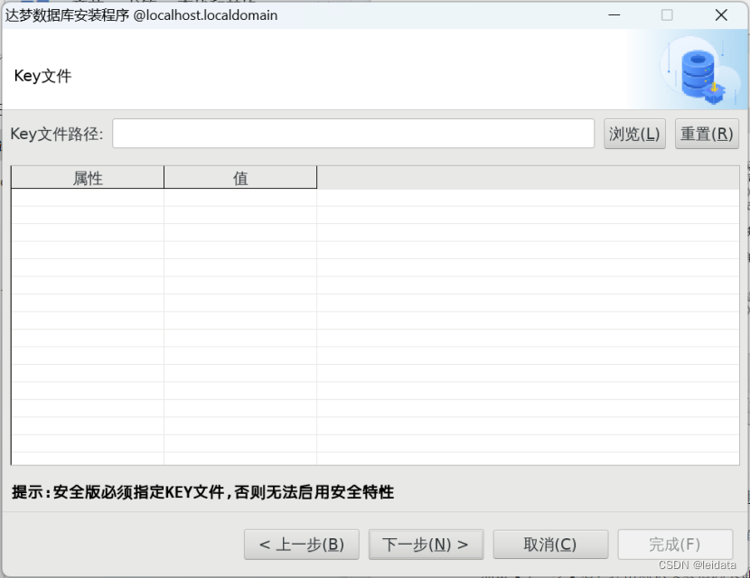
Task: Cancel installation with 取消(C) button
Action: pyautogui.click(x=550, y=544)
